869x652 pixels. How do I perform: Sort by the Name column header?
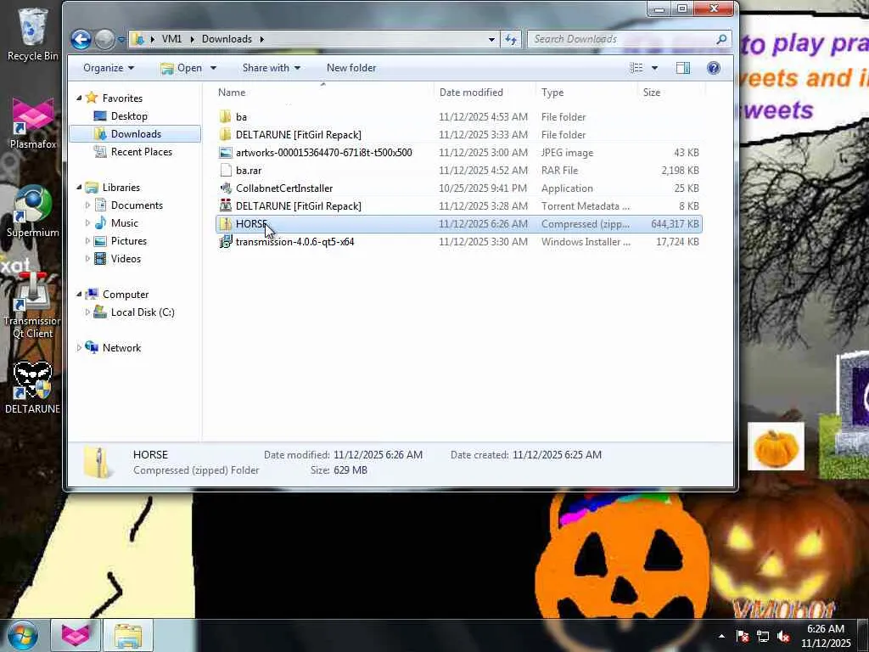(323, 93)
